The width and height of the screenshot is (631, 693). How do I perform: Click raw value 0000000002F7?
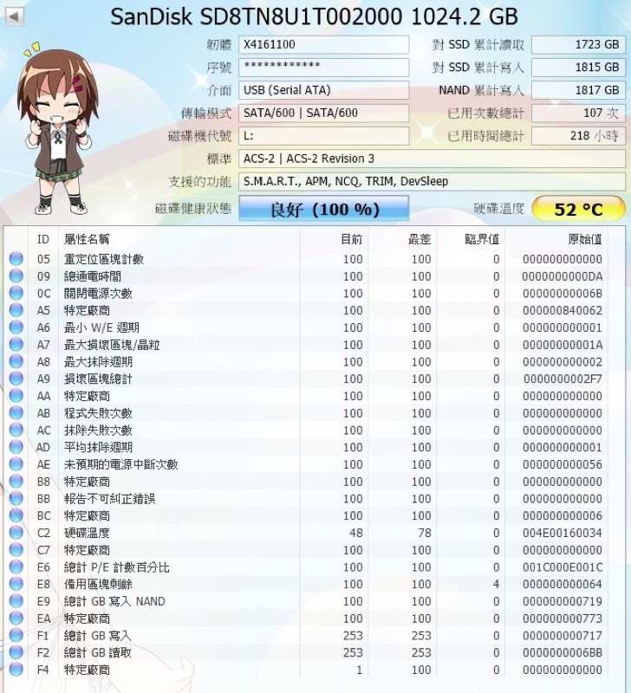563,379
